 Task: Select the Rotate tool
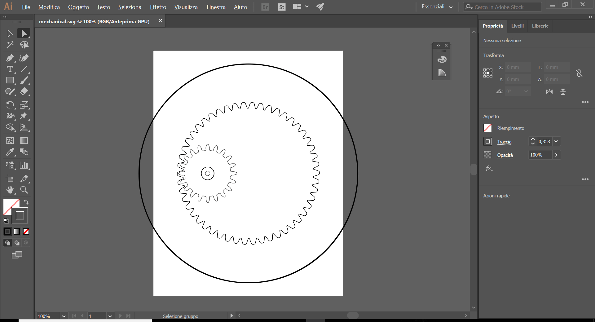tap(10, 105)
